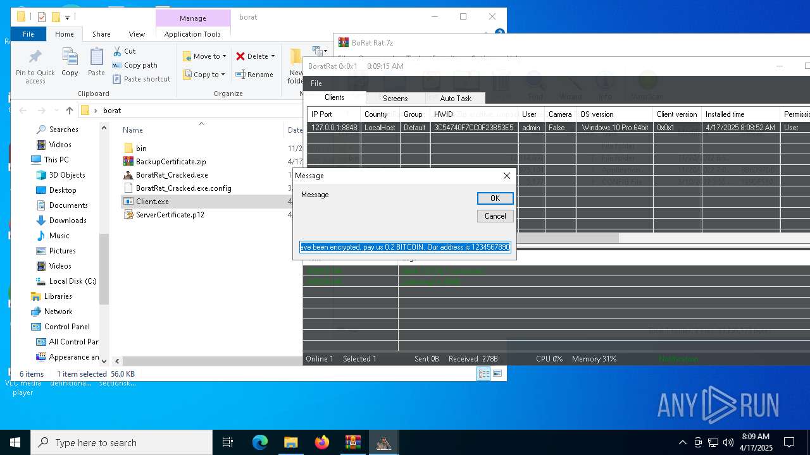810x455 pixels.
Task: Open Control Panel in navigation pane
Action: (x=67, y=327)
